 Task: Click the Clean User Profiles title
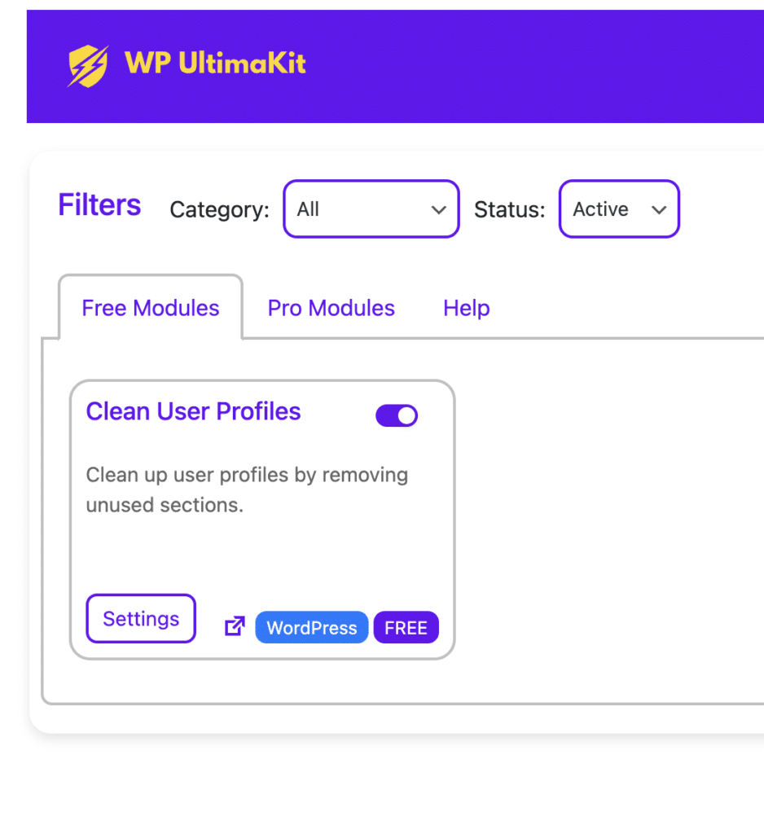(194, 411)
